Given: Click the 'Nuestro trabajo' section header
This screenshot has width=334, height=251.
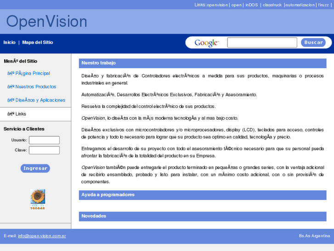Looking at the screenshot, I should click(203, 63).
